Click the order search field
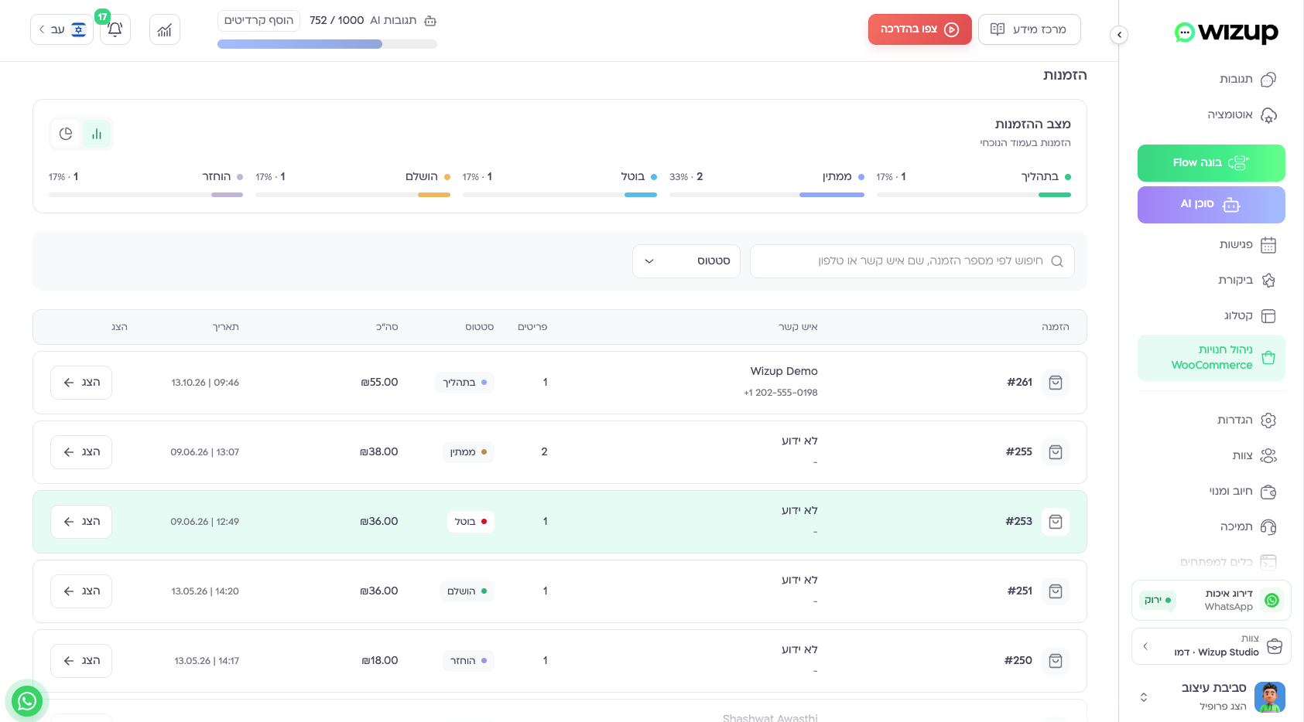This screenshot has width=1304, height=722. 912,261
